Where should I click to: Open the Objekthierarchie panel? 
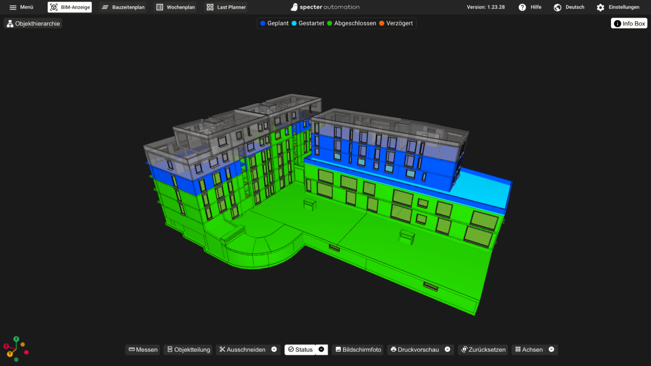(33, 23)
